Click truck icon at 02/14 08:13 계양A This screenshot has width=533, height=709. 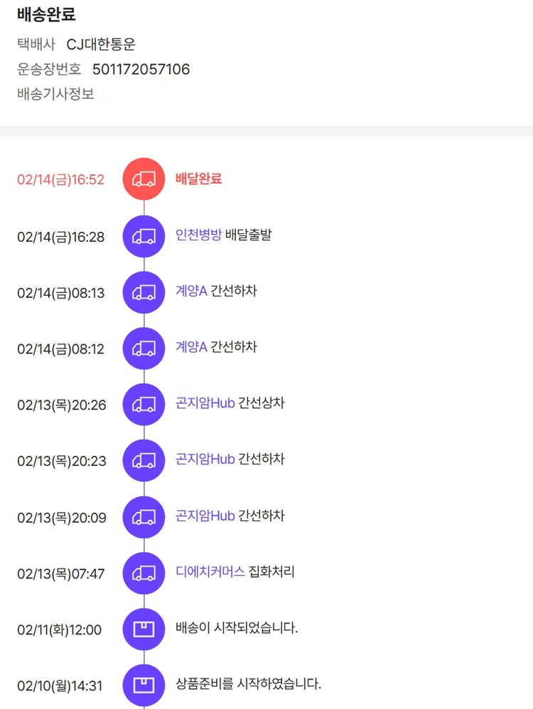pos(144,292)
